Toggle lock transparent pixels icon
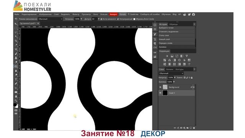This screenshot has height=138, width=245. (185, 77)
